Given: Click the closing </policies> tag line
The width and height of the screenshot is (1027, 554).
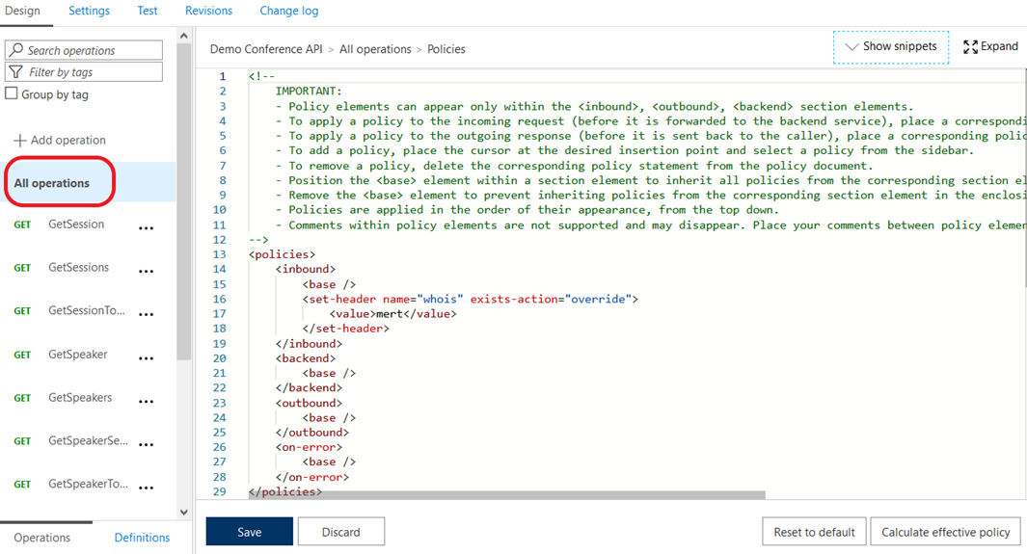Looking at the screenshot, I should pyautogui.click(x=284, y=492).
